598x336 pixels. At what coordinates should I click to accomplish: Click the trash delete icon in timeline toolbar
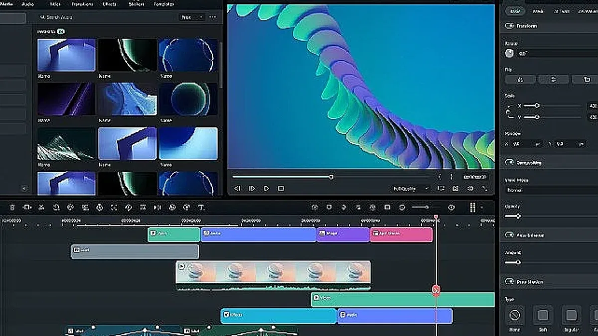[x=13, y=207]
